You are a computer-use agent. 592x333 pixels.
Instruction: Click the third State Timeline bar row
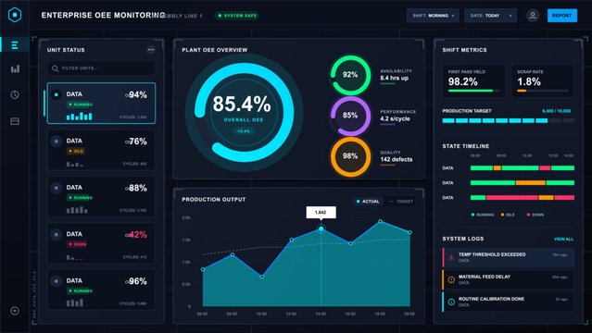pyautogui.click(x=523, y=197)
